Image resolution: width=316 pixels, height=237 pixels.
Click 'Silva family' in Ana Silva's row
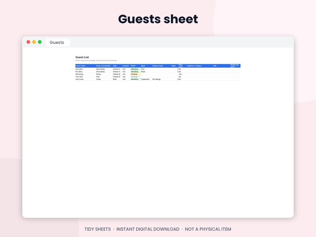tap(101, 69)
